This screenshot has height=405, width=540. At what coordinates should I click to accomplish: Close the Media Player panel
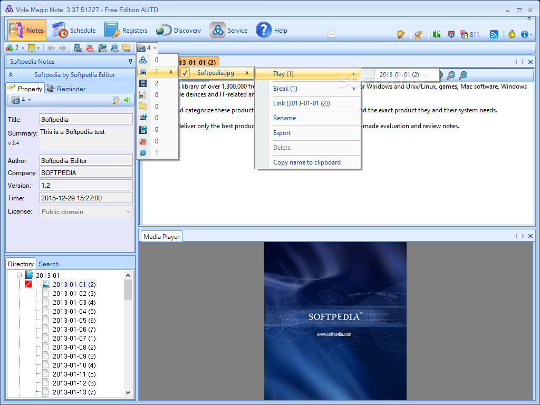(x=531, y=236)
